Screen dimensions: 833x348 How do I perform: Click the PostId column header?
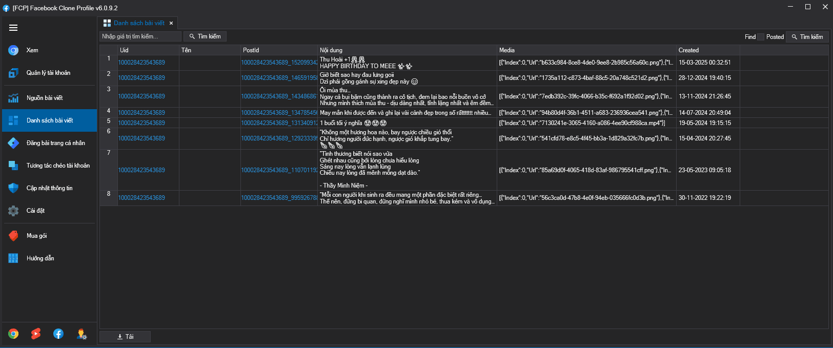pos(279,50)
